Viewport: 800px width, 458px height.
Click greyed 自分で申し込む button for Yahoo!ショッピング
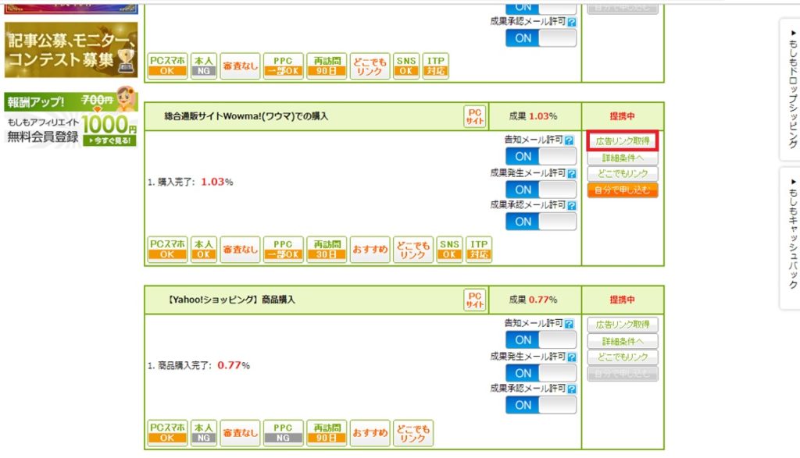point(623,374)
